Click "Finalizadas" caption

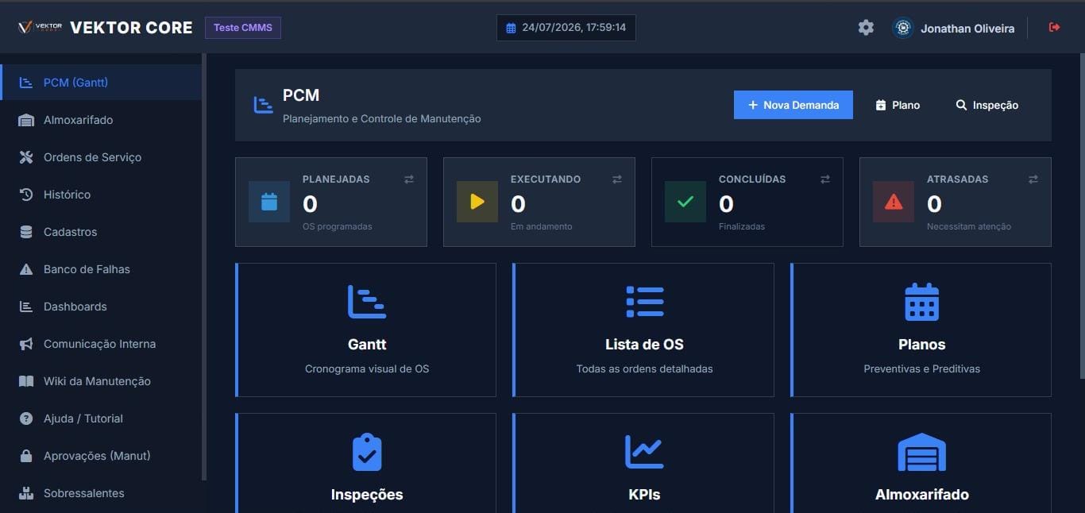click(x=742, y=226)
